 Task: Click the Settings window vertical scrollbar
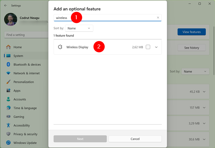click(x=214, y=51)
